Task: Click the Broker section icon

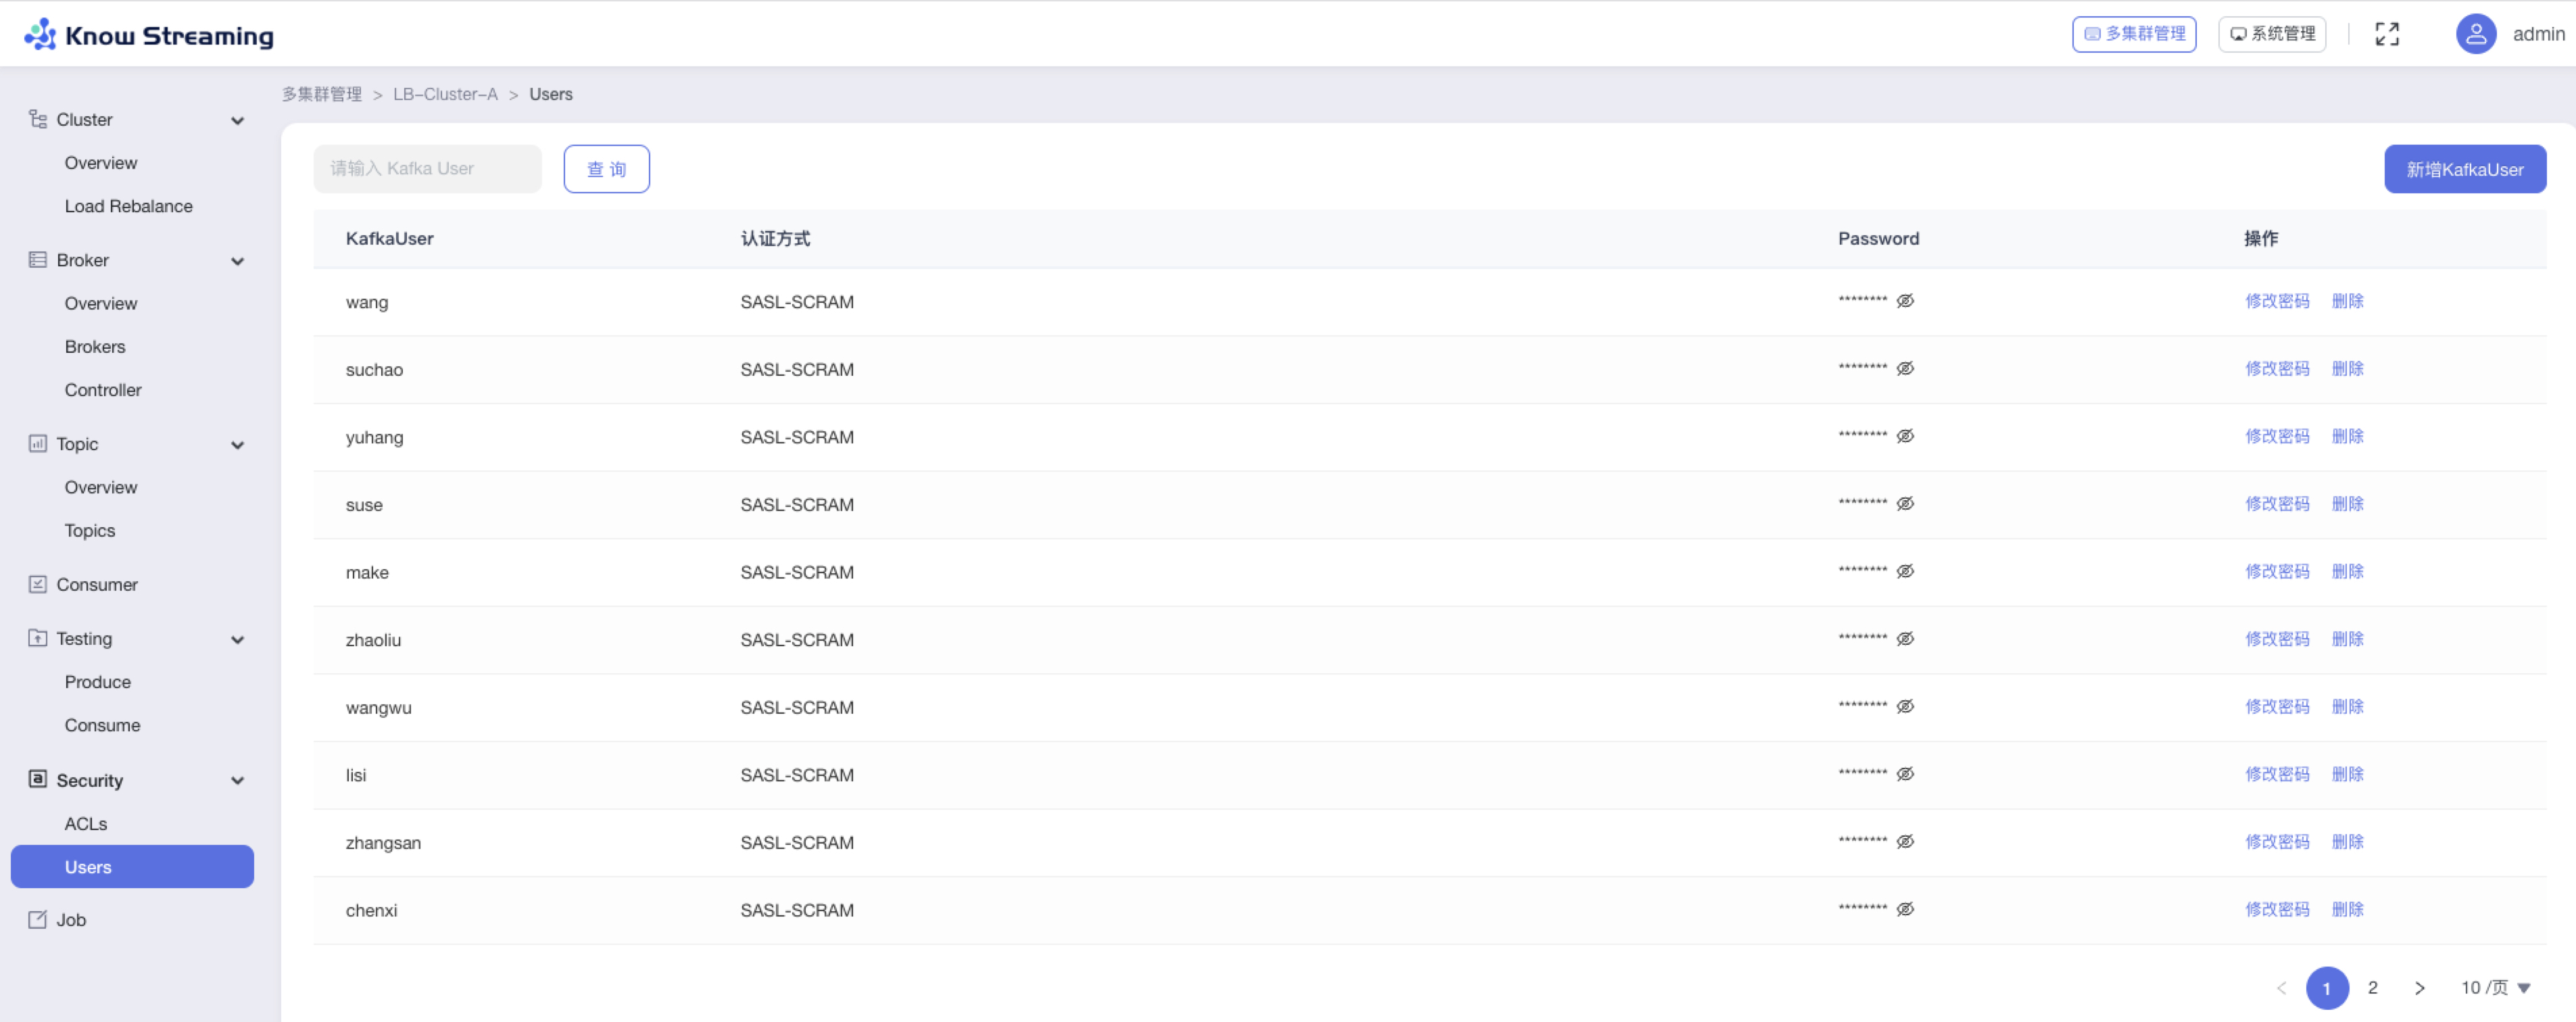Action: pyautogui.click(x=37, y=260)
